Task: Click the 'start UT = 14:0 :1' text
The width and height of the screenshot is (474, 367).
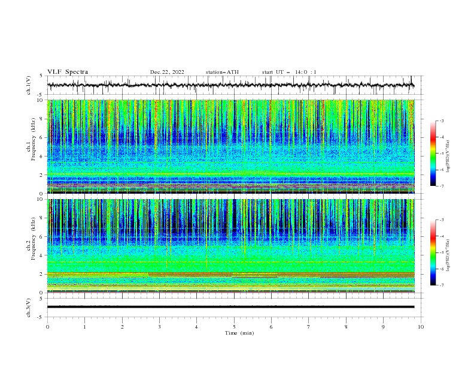Action: coord(289,72)
